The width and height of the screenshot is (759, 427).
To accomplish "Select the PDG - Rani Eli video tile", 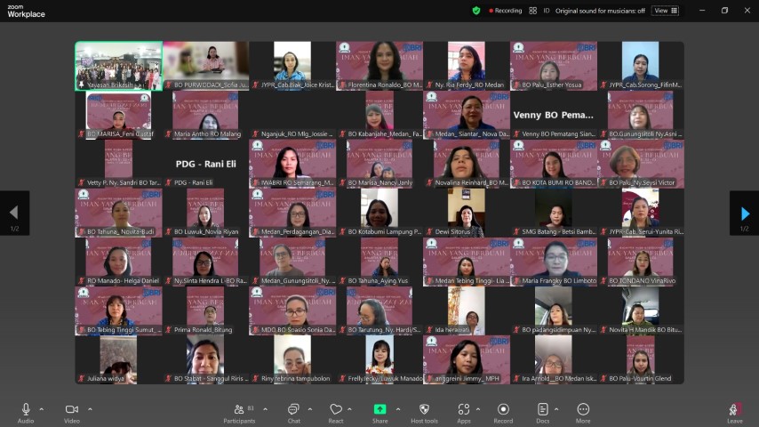I will (x=206, y=164).
